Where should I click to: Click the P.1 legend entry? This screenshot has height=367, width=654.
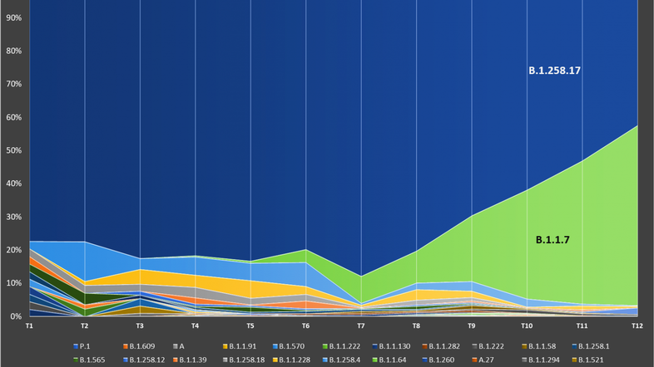[x=83, y=345]
